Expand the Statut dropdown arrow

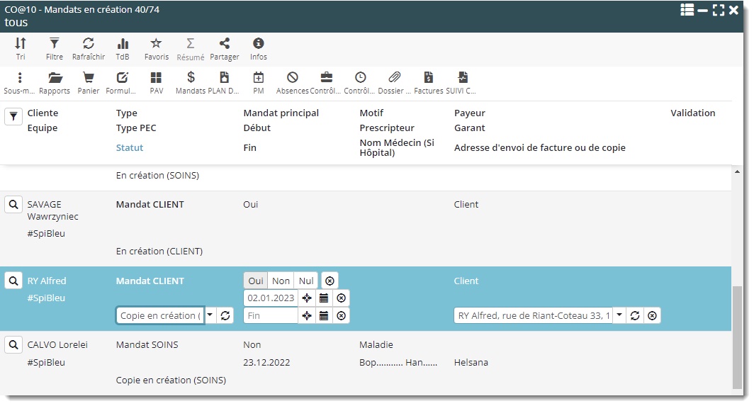click(x=210, y=315)
